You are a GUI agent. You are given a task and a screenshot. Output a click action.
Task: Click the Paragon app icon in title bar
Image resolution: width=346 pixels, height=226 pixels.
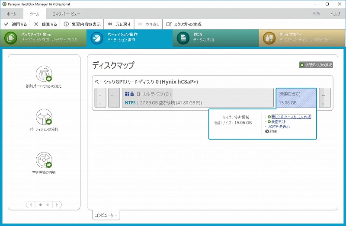coord(4,4)
